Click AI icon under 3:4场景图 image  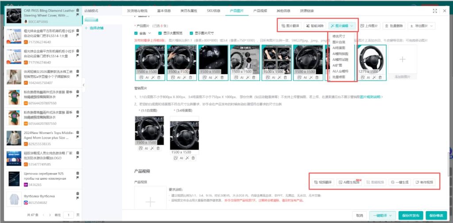coord(181,158)
